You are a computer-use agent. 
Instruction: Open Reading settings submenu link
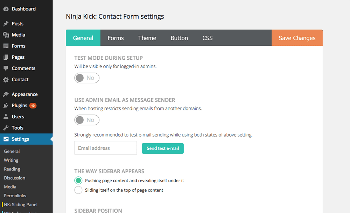[x=12, y=169]
